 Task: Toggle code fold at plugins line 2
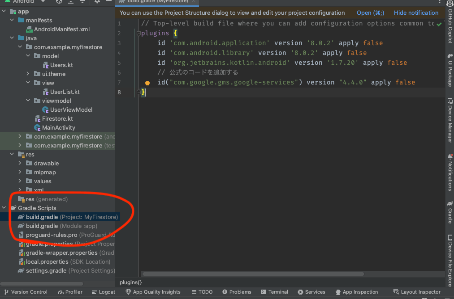point(138,34)
